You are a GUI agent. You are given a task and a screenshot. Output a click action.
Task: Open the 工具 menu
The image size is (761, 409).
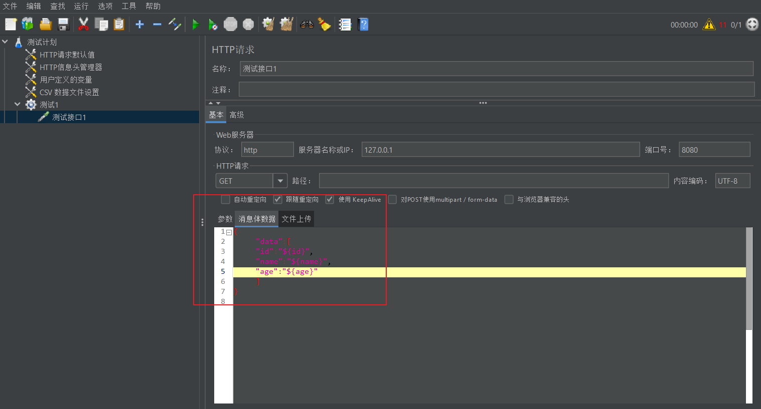pos(129,6)
